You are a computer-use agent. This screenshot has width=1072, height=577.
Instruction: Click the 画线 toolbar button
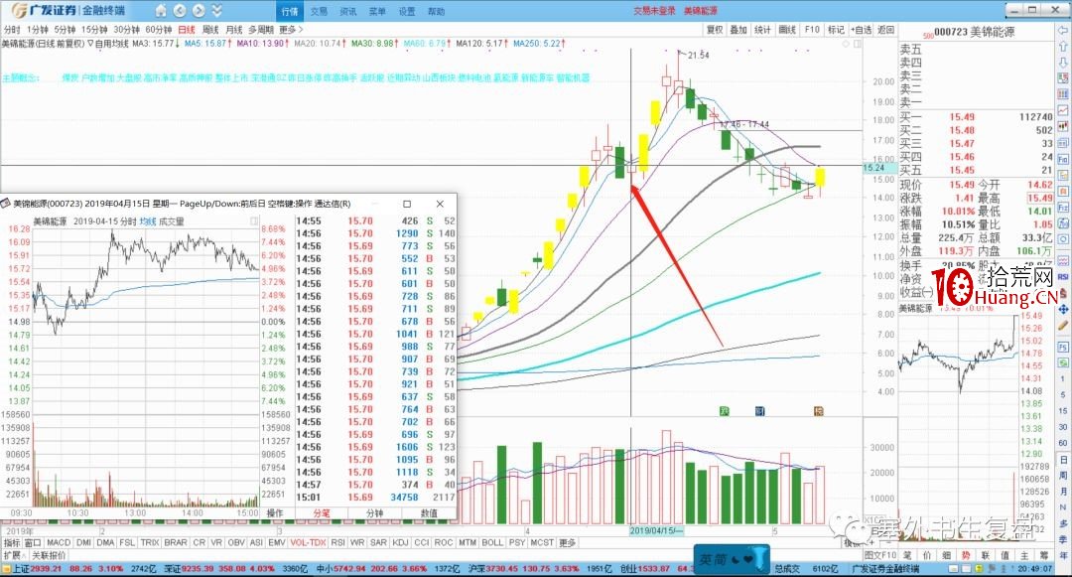(787, 30)
